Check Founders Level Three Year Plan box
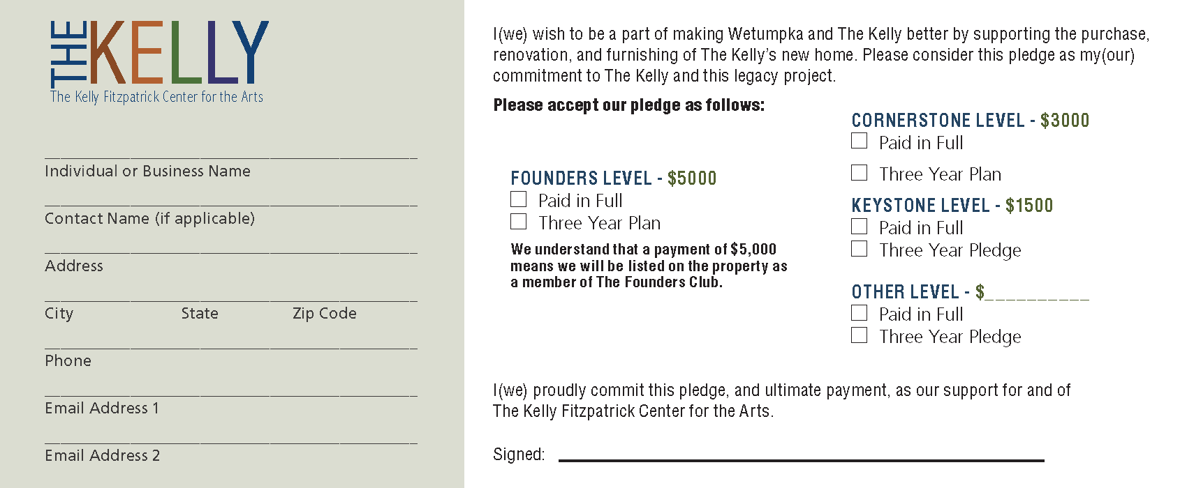Viewport: 1187px width, 488px height. click(x=518, y=222)
